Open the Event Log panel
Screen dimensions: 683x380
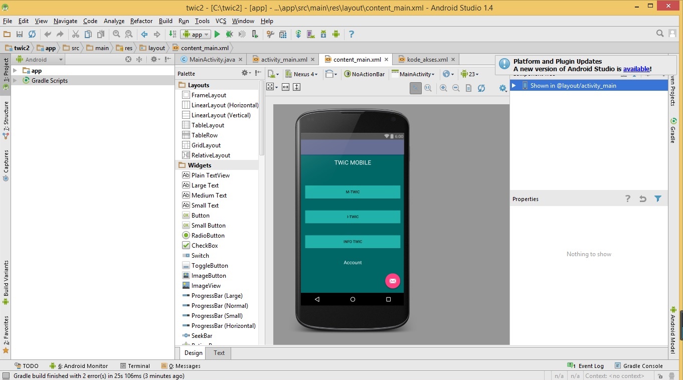[x=586, y=366]
